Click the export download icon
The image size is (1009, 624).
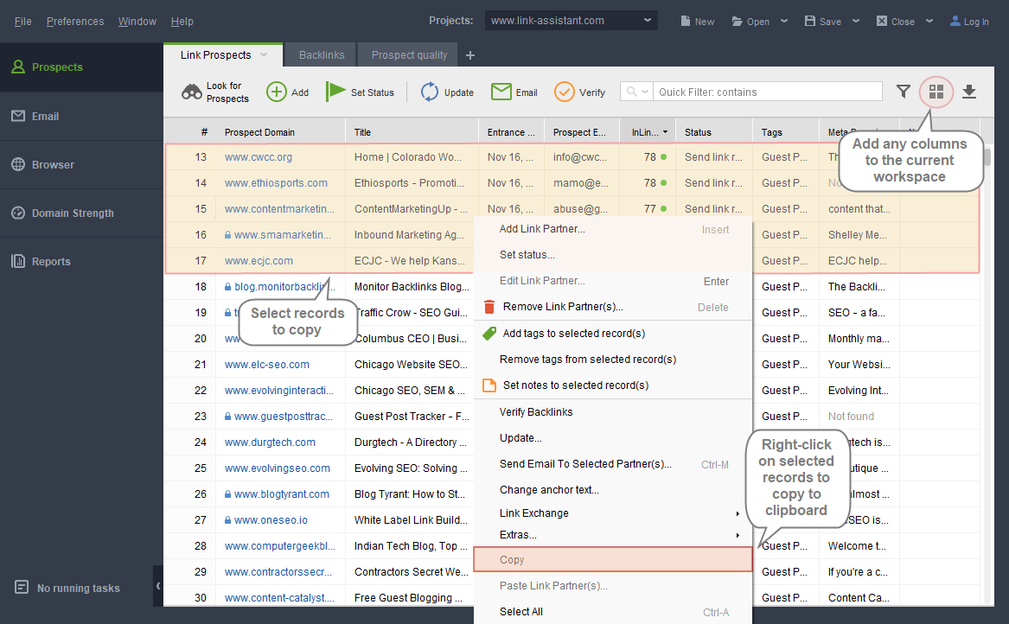(x=969, y=92)
